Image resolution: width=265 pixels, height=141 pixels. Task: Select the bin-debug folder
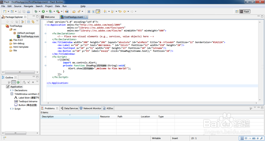[19, 43]
